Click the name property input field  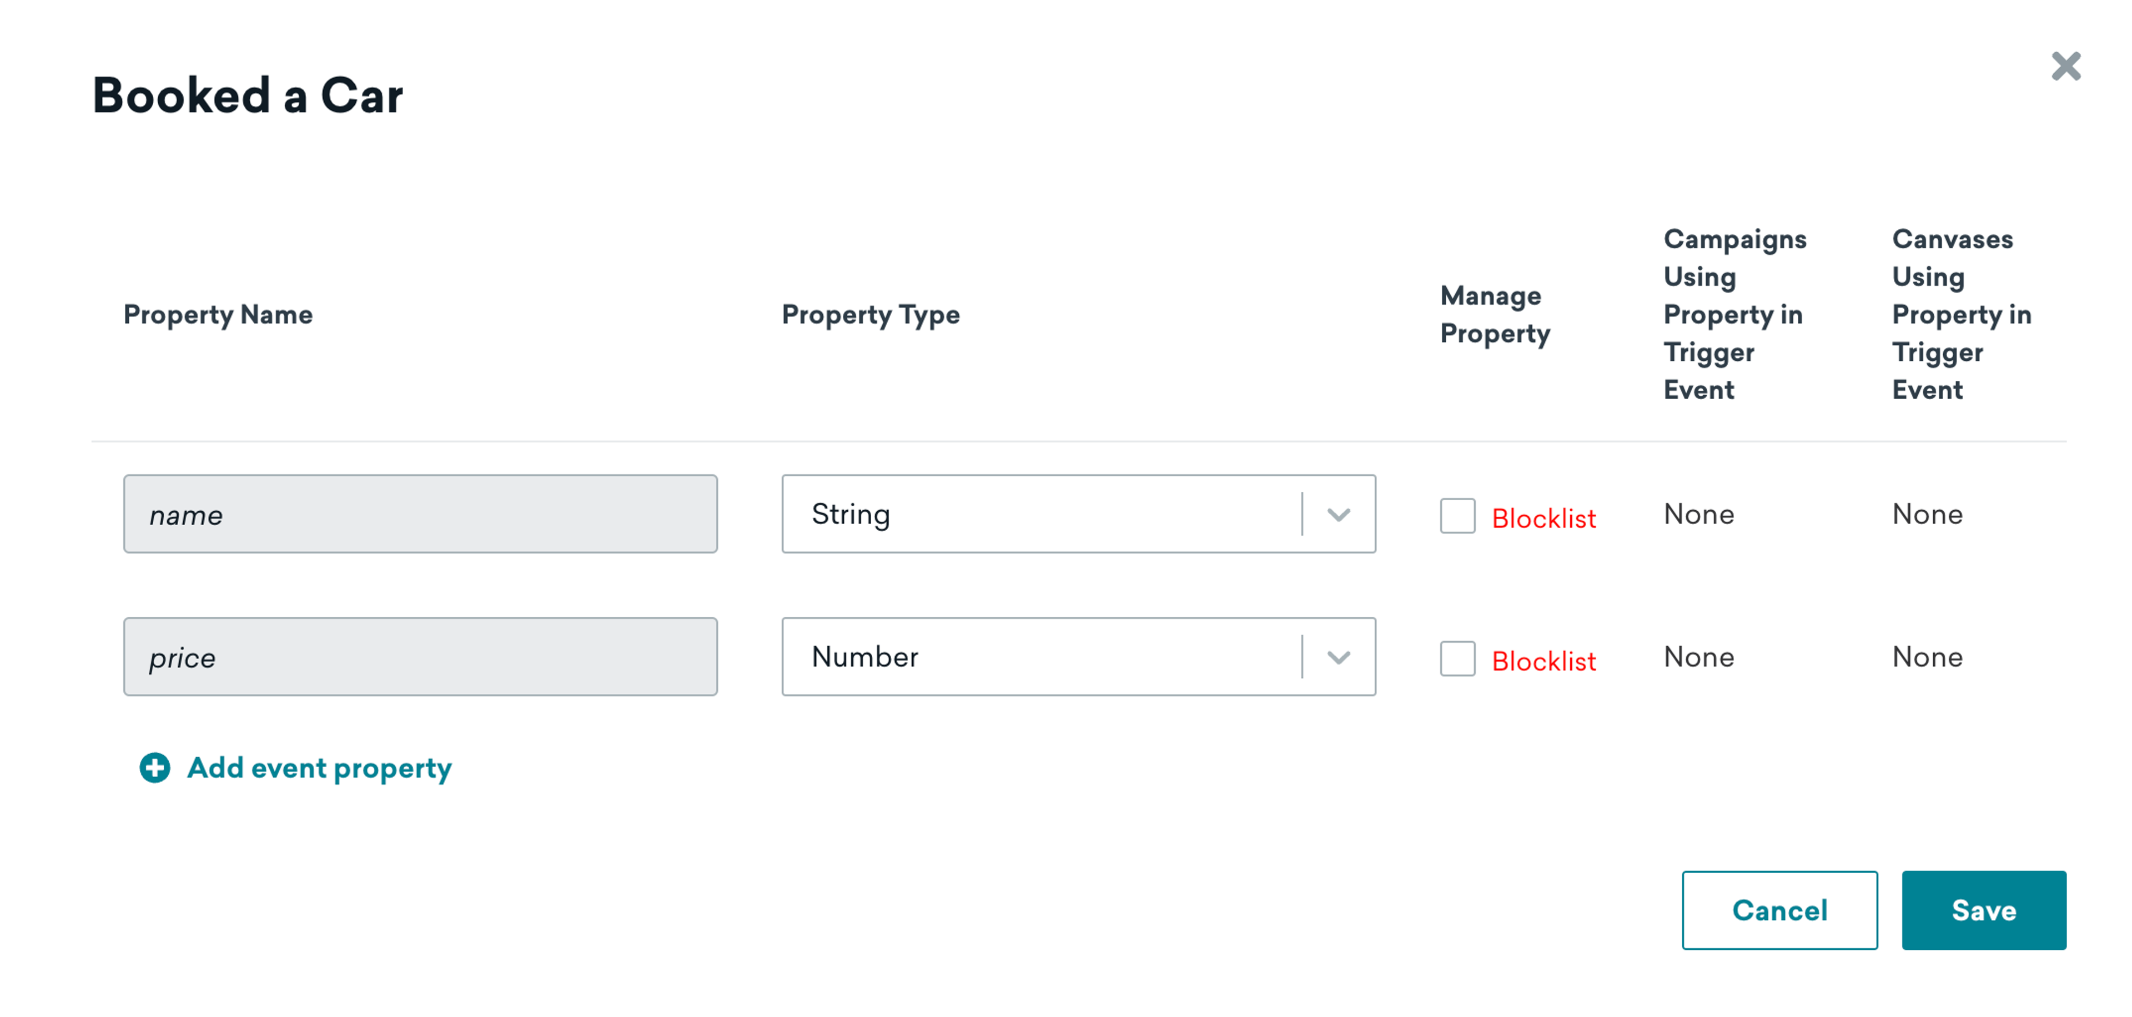point(420,514)
